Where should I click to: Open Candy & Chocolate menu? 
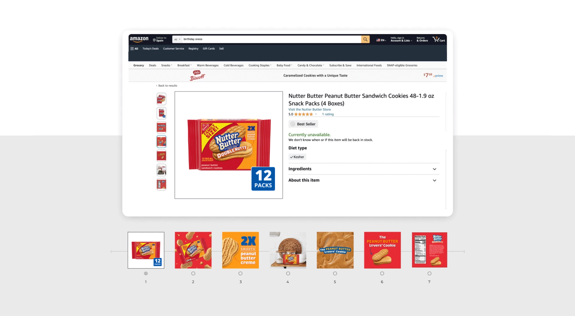point(311,65)
